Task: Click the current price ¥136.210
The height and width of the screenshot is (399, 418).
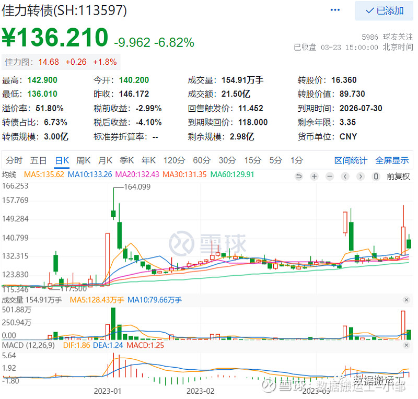Action: coord(55,37)
